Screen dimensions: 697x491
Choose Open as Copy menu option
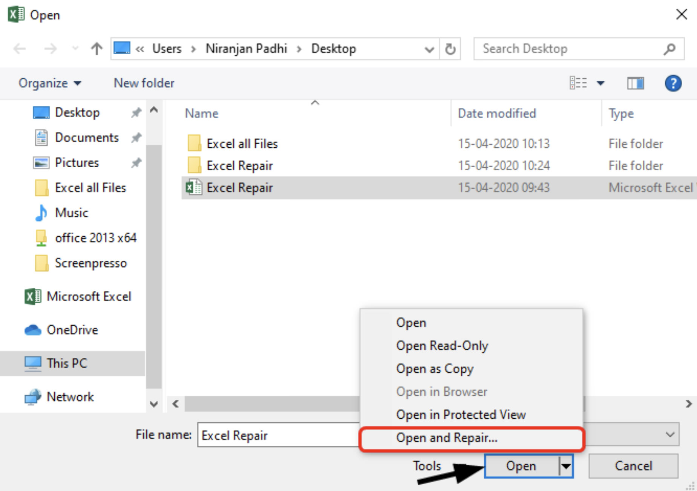(x=471, y=369)
